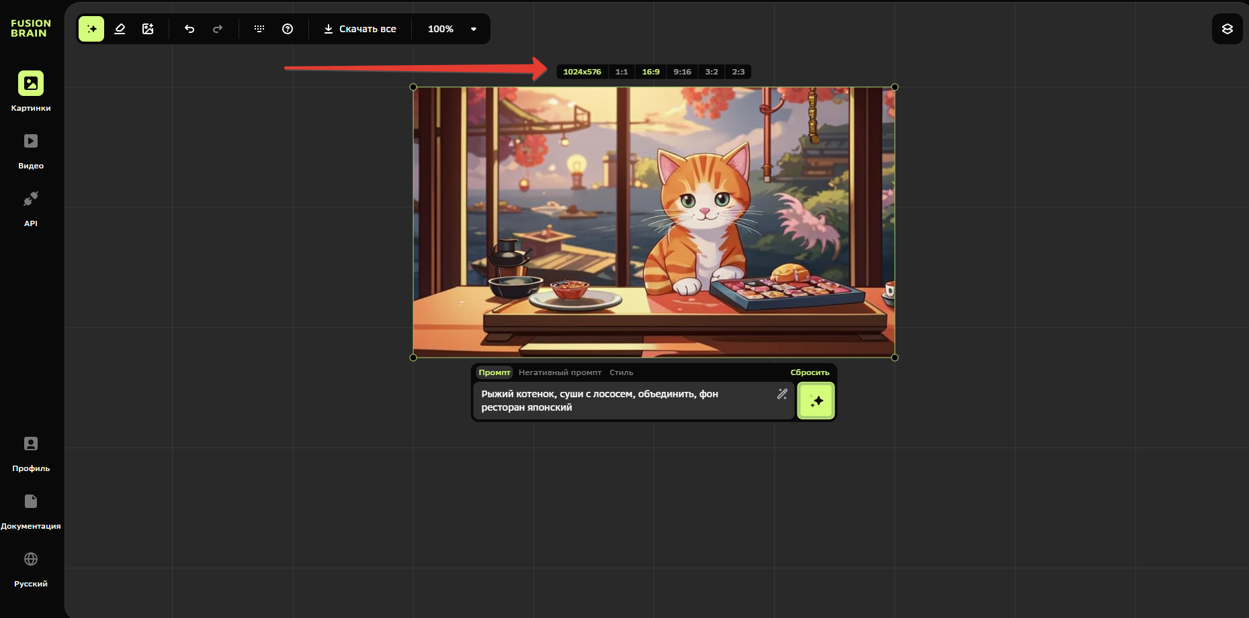Undo the last action
The width and height of the screenshot is (1249, 618).
189,29
